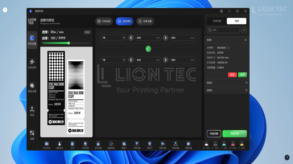Viewport: 293px width, 164px height.
Task: Click the white 205¥ ticket preview
Action: pos(76,97)
